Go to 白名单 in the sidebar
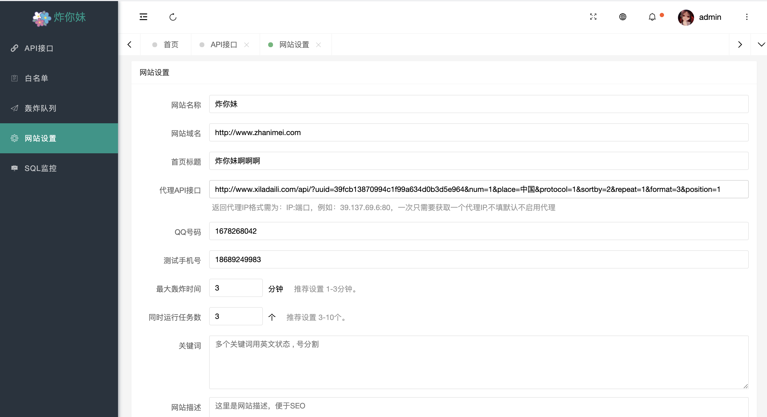The image size is (767, 417). coord(36,78)
